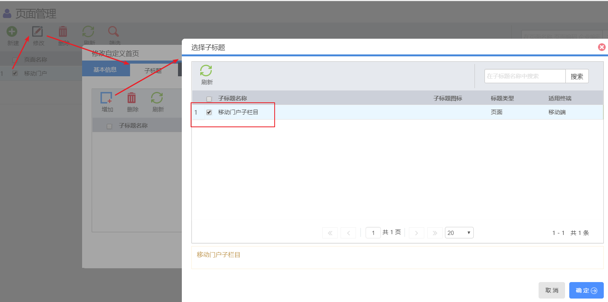The image size is (608, 302).
Task: Click the 刷新 icon in the subtitle panel
Action: [157, 98]
